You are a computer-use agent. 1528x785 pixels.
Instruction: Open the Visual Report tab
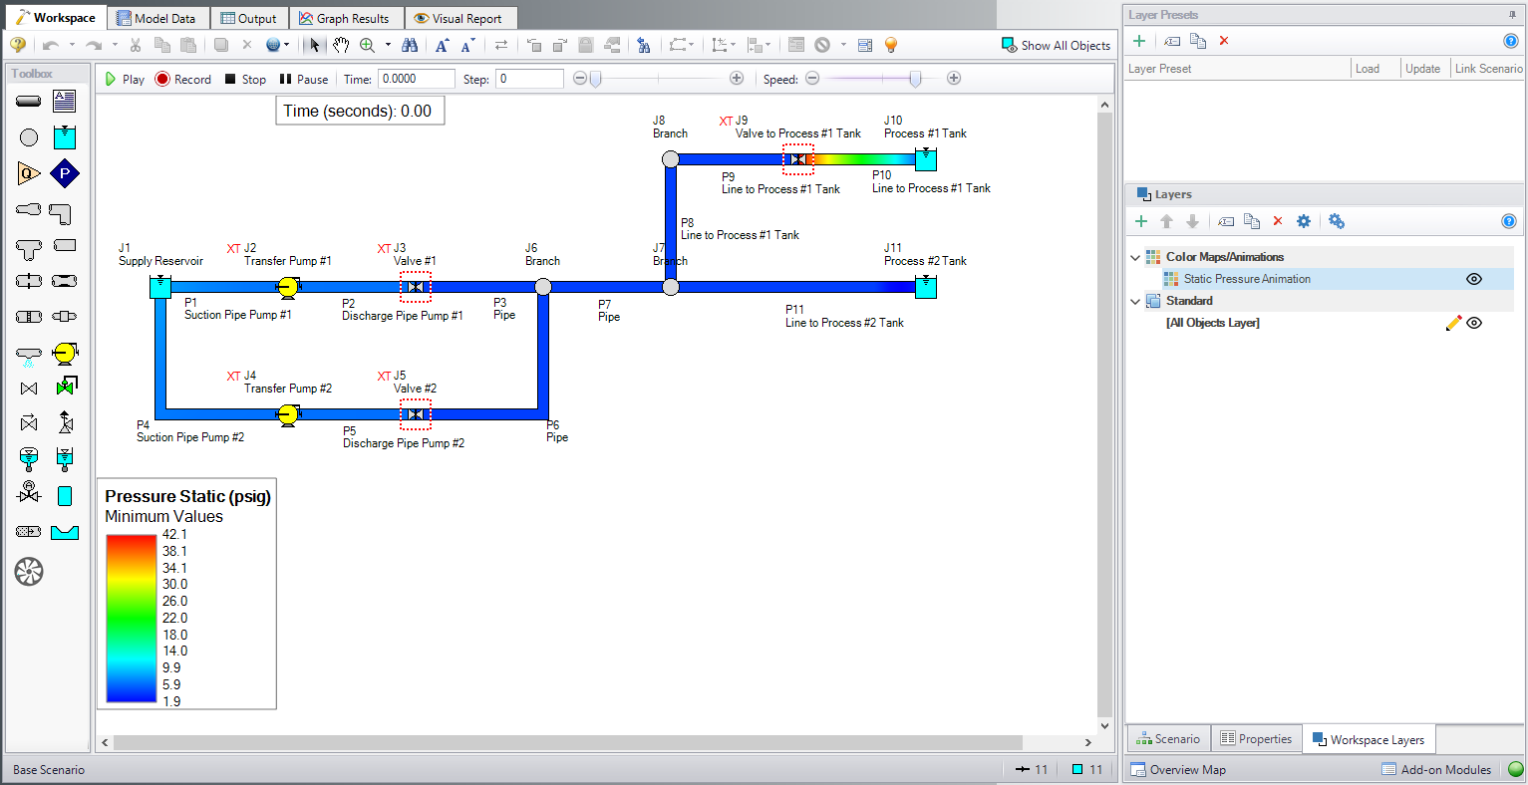point(460,17)
